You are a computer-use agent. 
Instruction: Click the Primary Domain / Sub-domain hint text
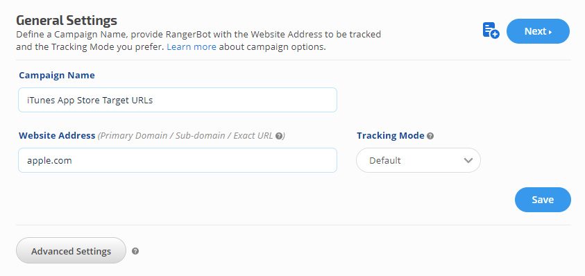tap(162, 136)
